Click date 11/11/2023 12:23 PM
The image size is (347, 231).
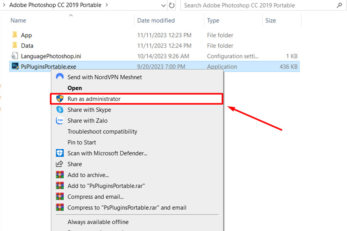164,35
